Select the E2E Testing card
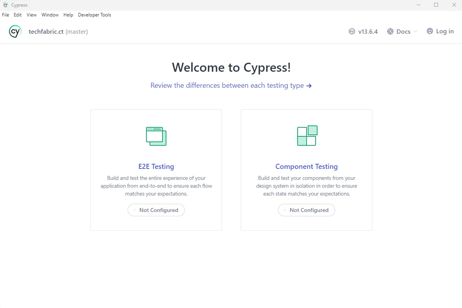 [x=156, y=170]
